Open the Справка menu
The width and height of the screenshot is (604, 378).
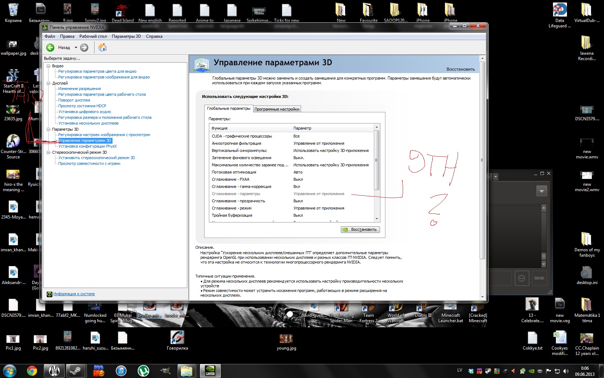point(154,36)
